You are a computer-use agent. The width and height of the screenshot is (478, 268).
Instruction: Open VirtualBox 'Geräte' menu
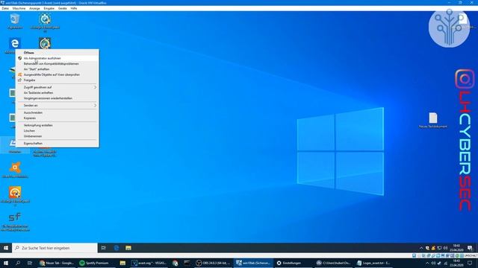[x=62, y=8]
